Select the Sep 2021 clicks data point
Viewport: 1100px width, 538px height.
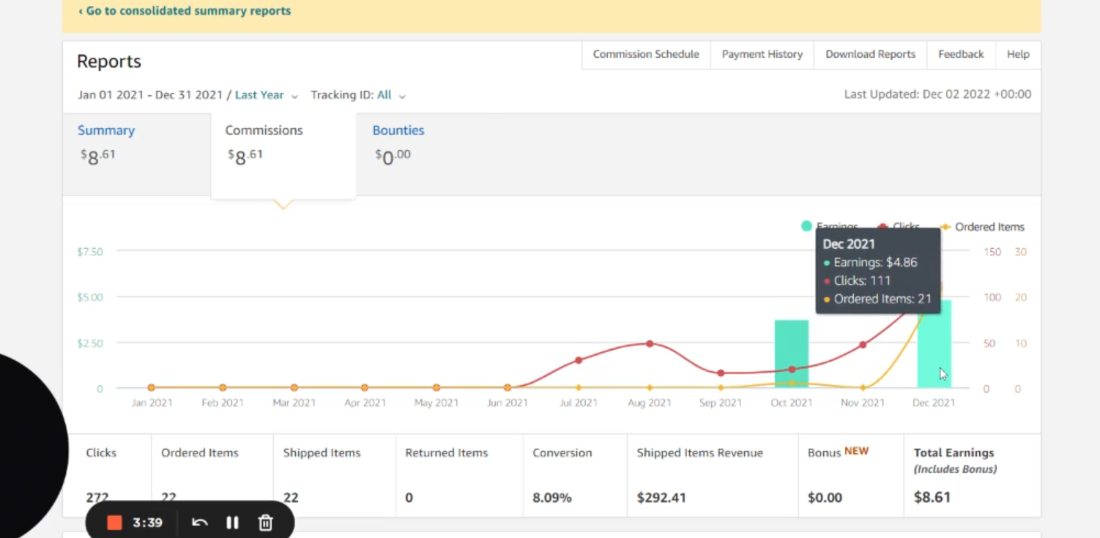point(721,373)
